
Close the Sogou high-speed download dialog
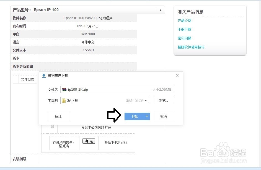point(177,75)
